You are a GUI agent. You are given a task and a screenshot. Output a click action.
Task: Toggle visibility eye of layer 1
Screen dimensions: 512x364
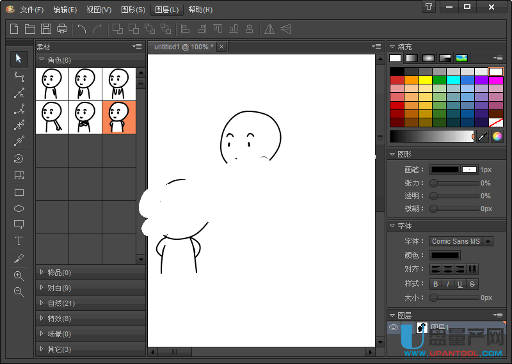click(395, 328)
